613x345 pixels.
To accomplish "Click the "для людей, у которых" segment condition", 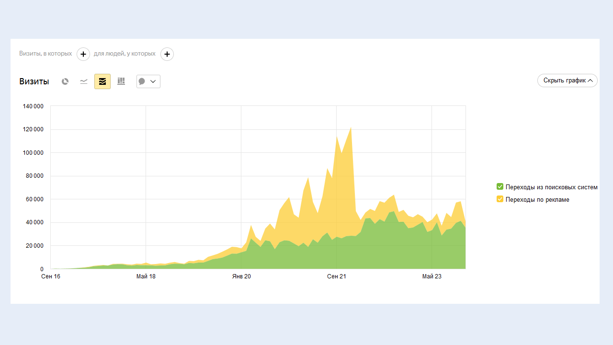I will [125, 54].
